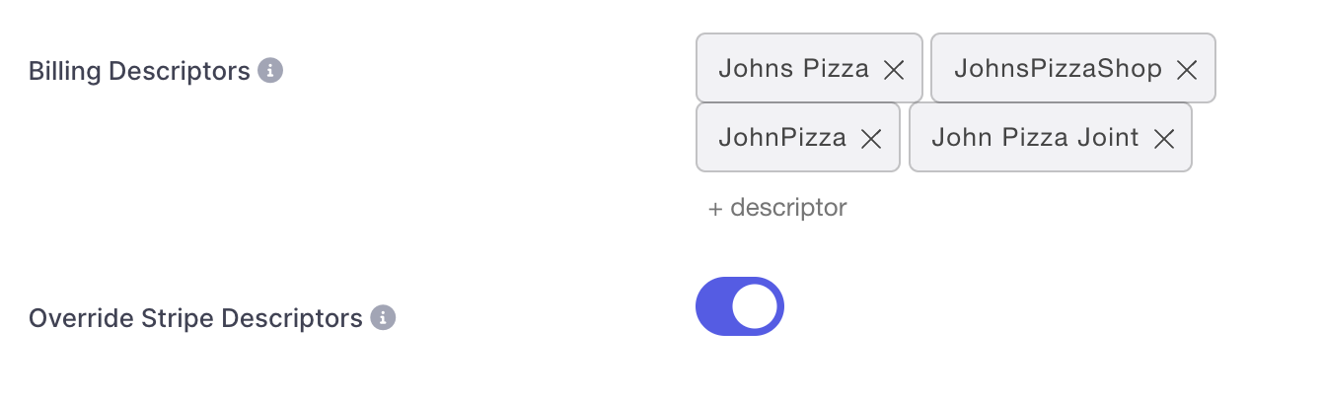Delete the JohnPizza descriptor chip
This screenshot has height=394, width=1322.
[x=870, y=139]
